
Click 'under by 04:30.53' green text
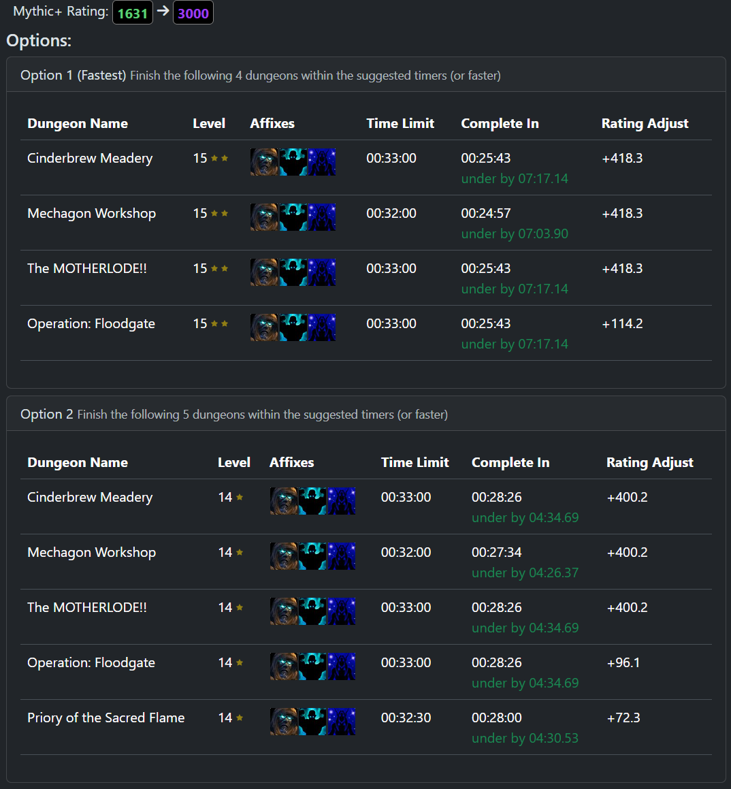coord(525,739)
